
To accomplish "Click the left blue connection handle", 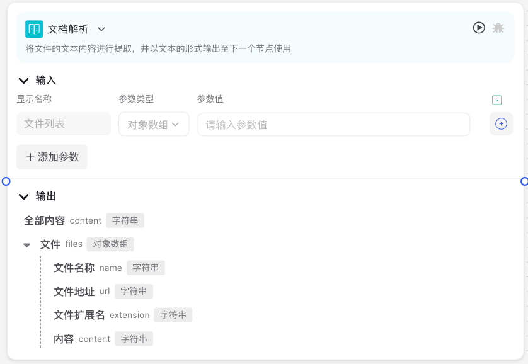I will point(6,181).
